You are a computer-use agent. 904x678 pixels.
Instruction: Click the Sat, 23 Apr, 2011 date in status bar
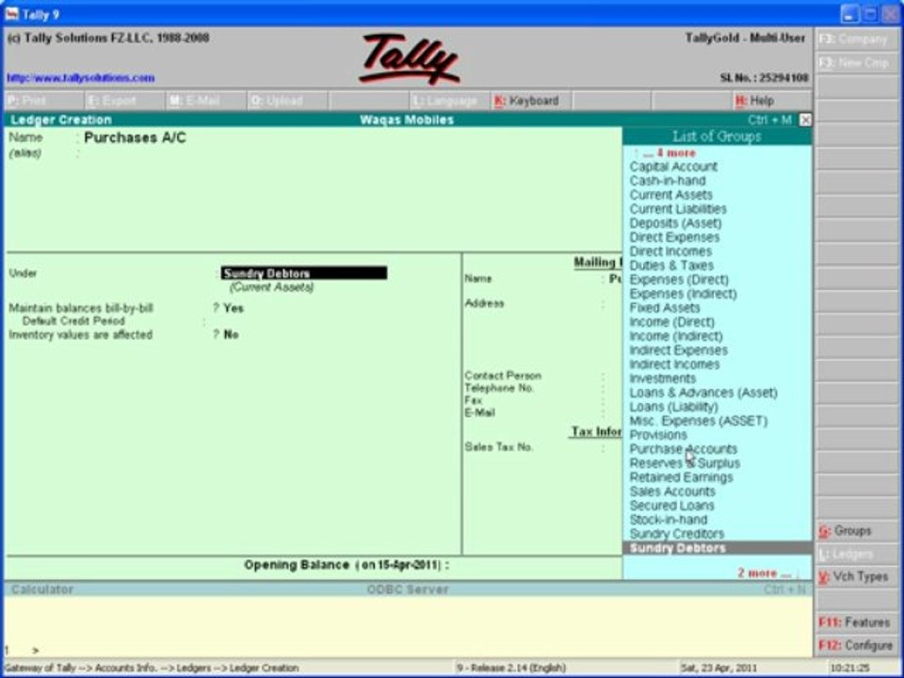[x=718, y=669]
